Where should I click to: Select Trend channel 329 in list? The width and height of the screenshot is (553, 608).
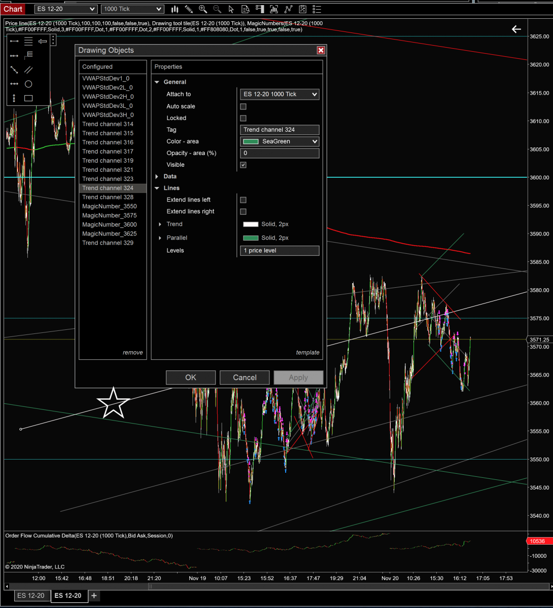click(113, 243)
